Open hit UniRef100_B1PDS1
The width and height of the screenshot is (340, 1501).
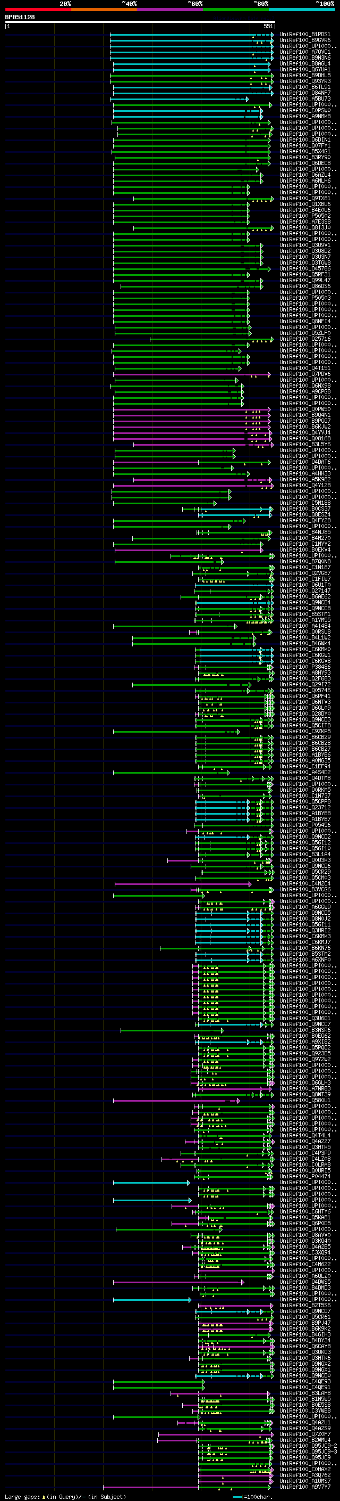(x=305, y=35)
